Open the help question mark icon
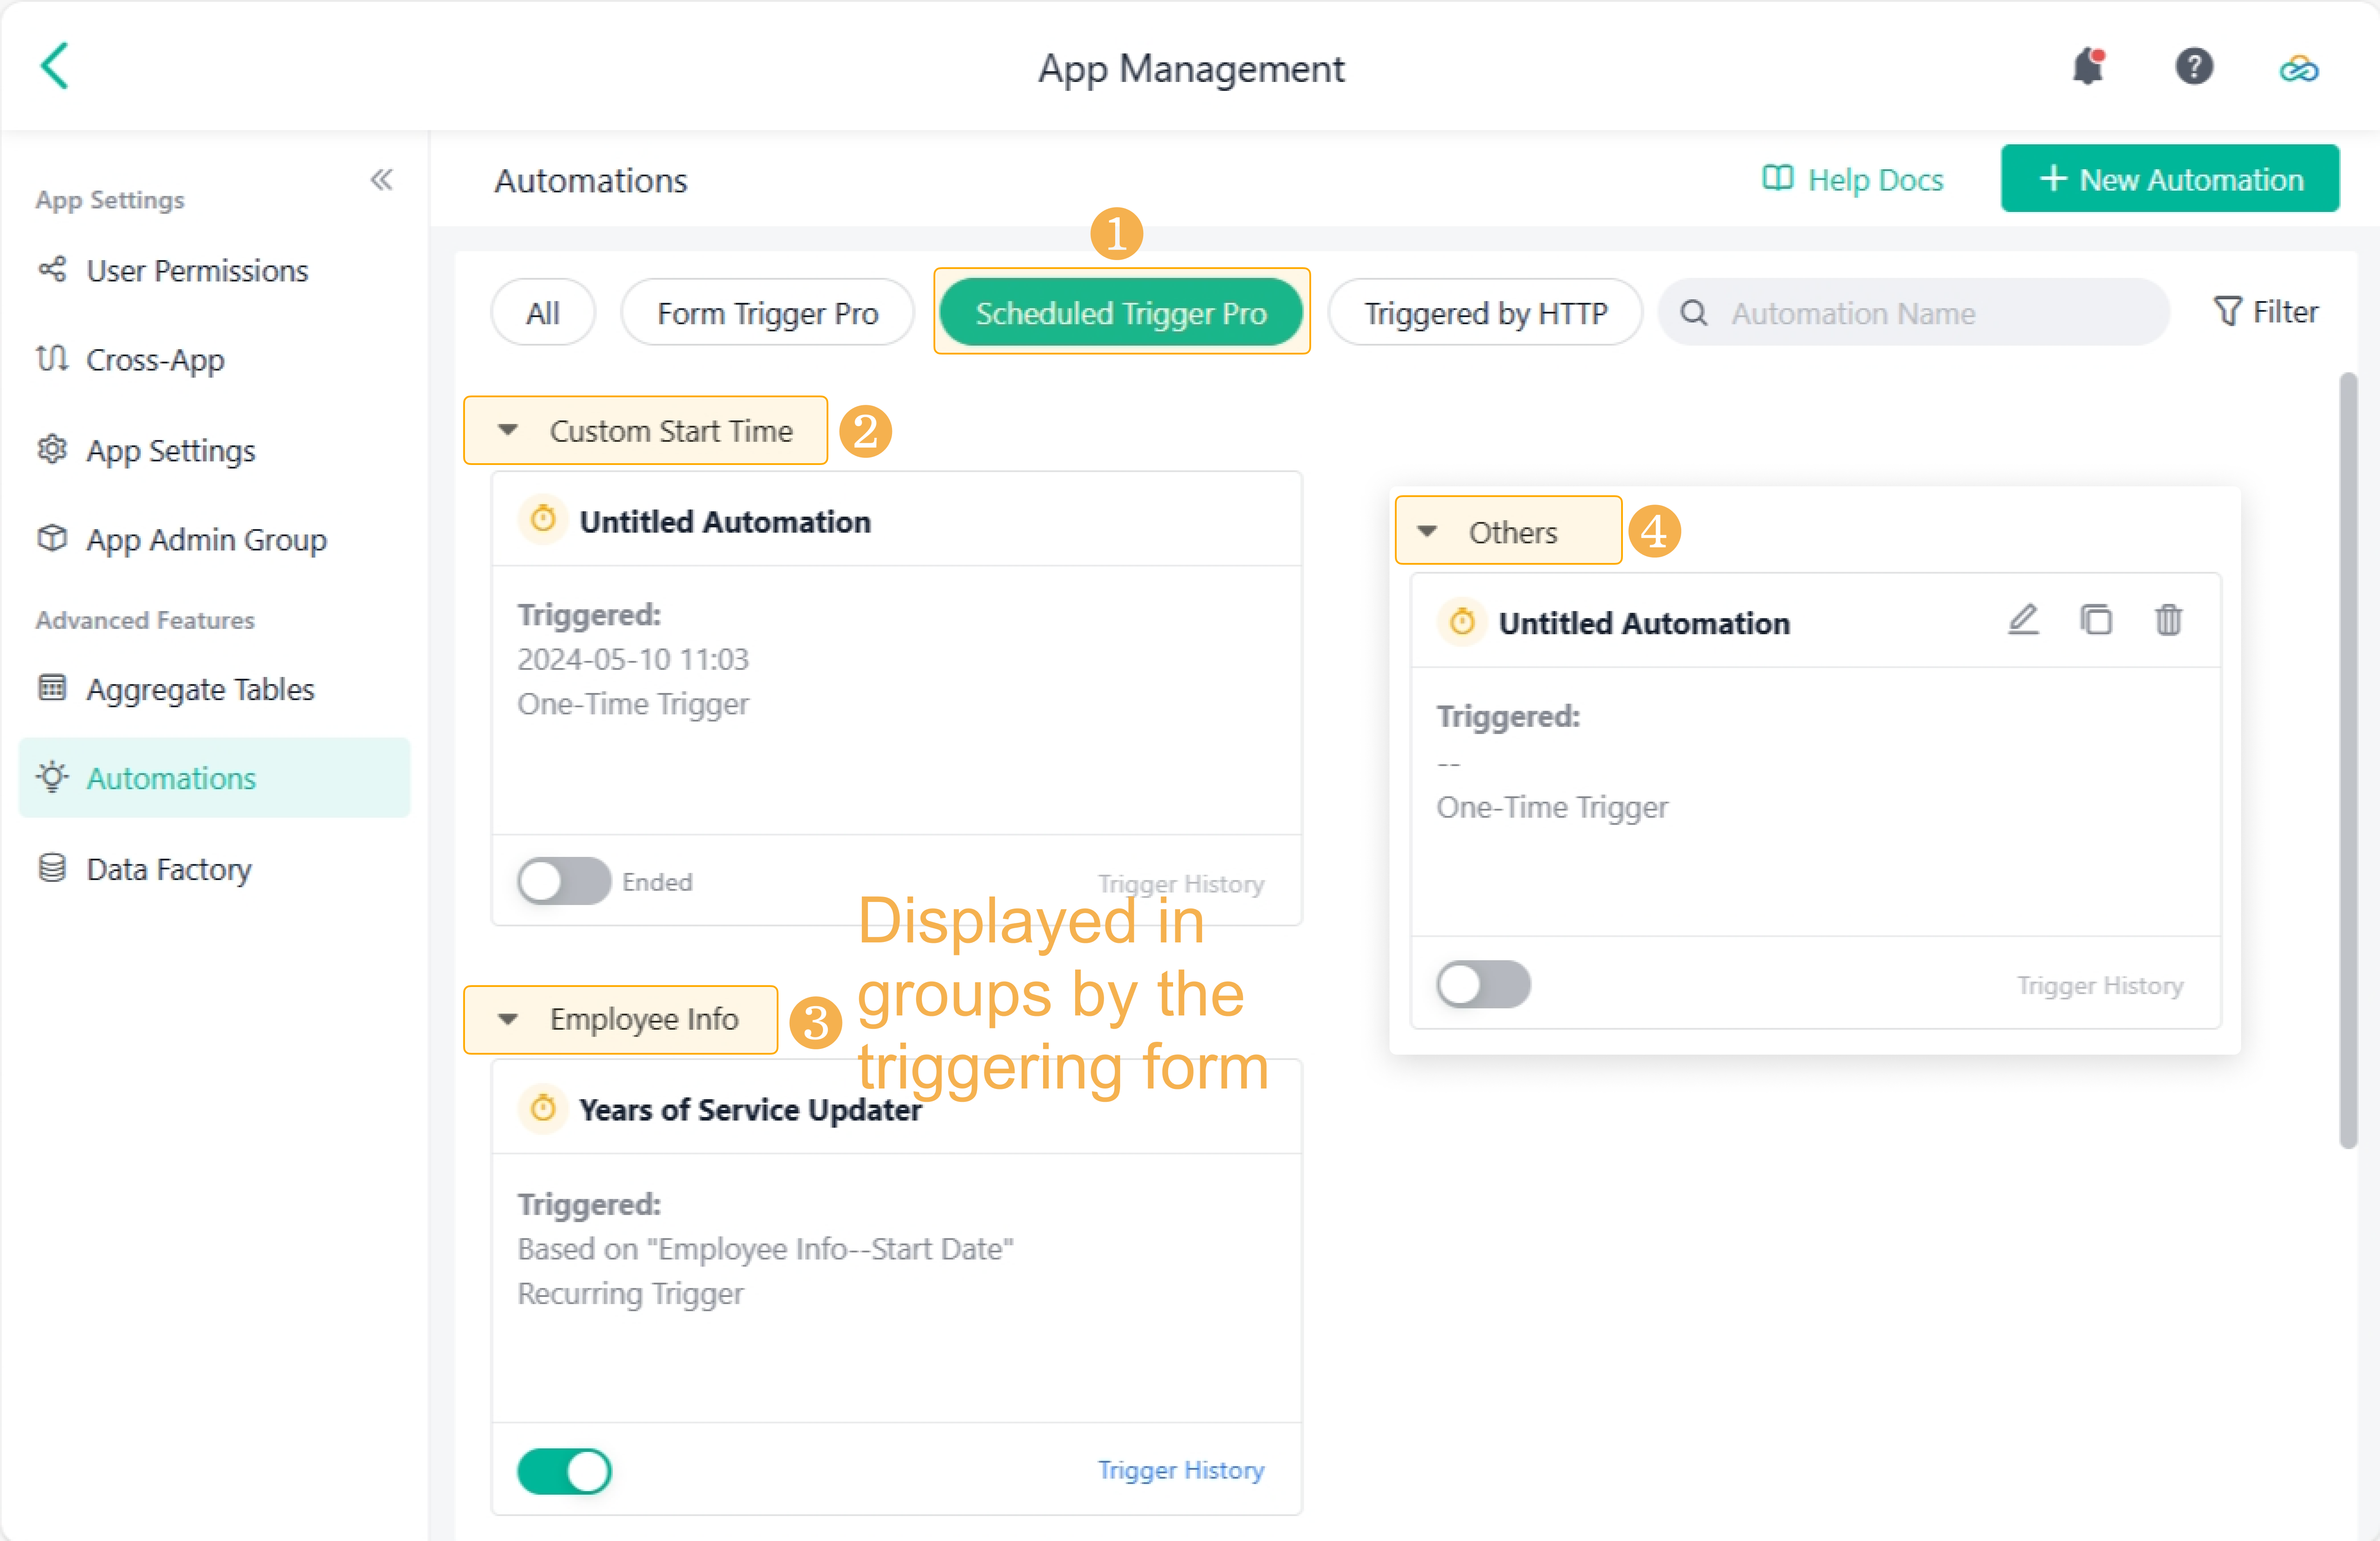 pyautogui.click(x=2193, y=67)
